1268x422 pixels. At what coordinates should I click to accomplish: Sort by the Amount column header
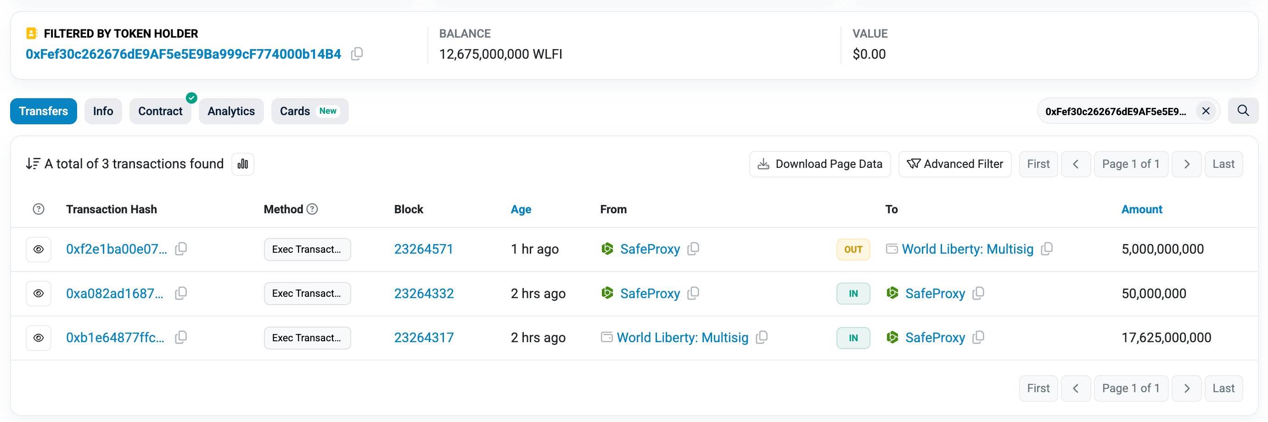(1141, 209)
